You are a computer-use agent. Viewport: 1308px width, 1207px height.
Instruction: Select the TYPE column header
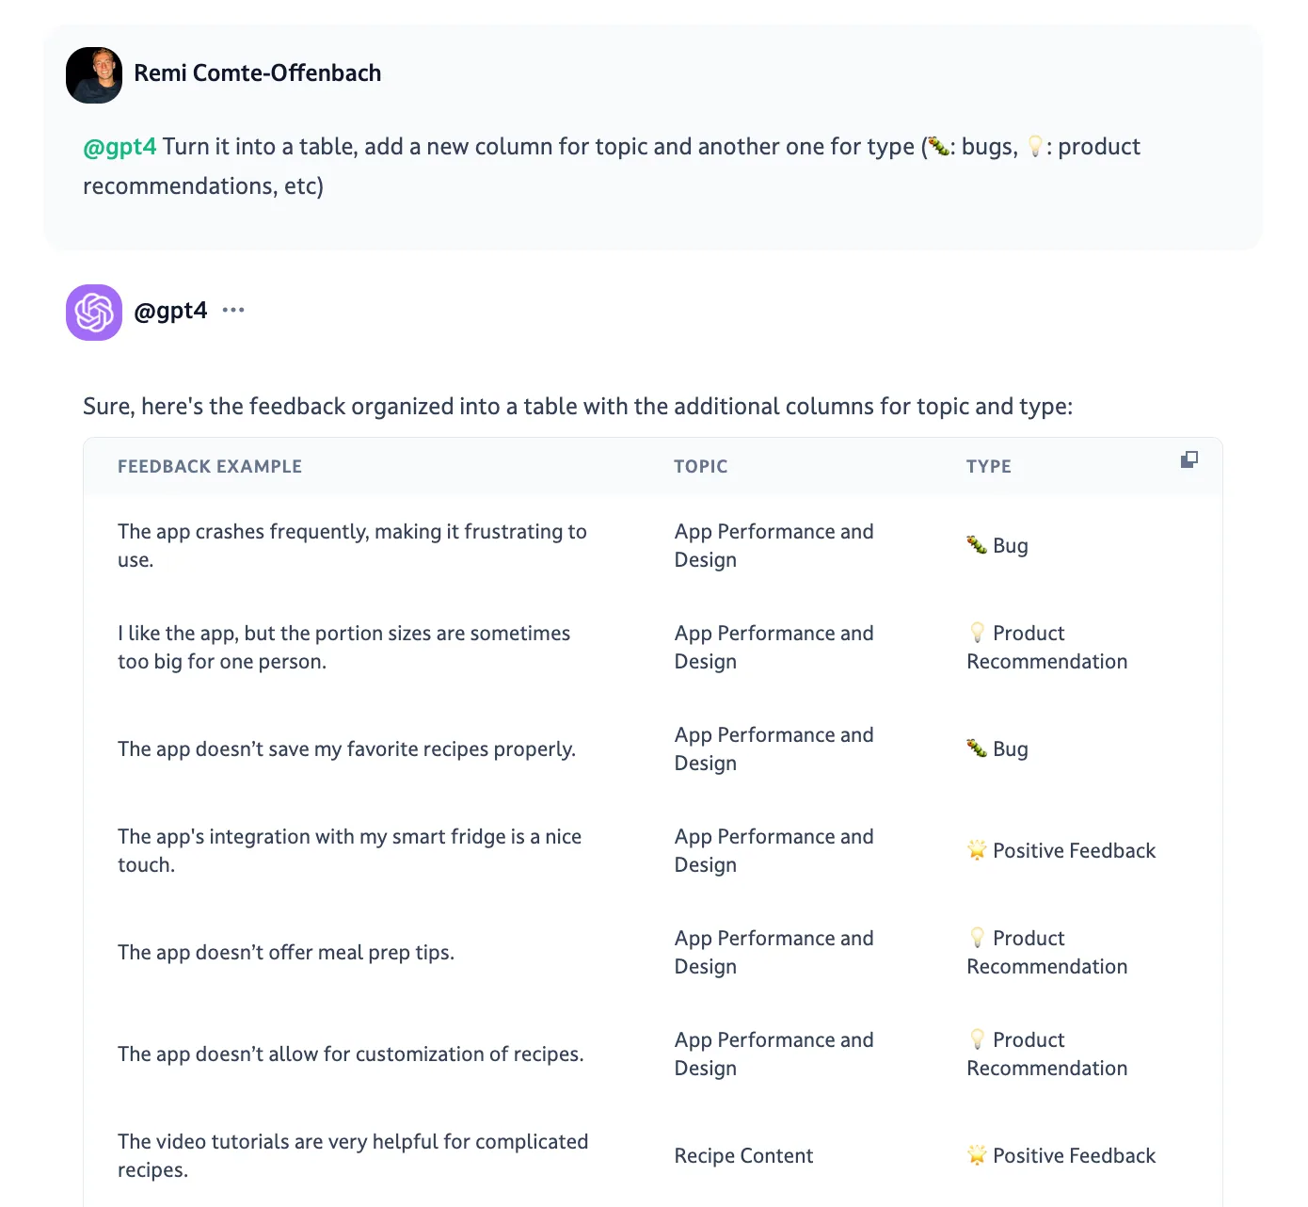[x=989, y=466]
